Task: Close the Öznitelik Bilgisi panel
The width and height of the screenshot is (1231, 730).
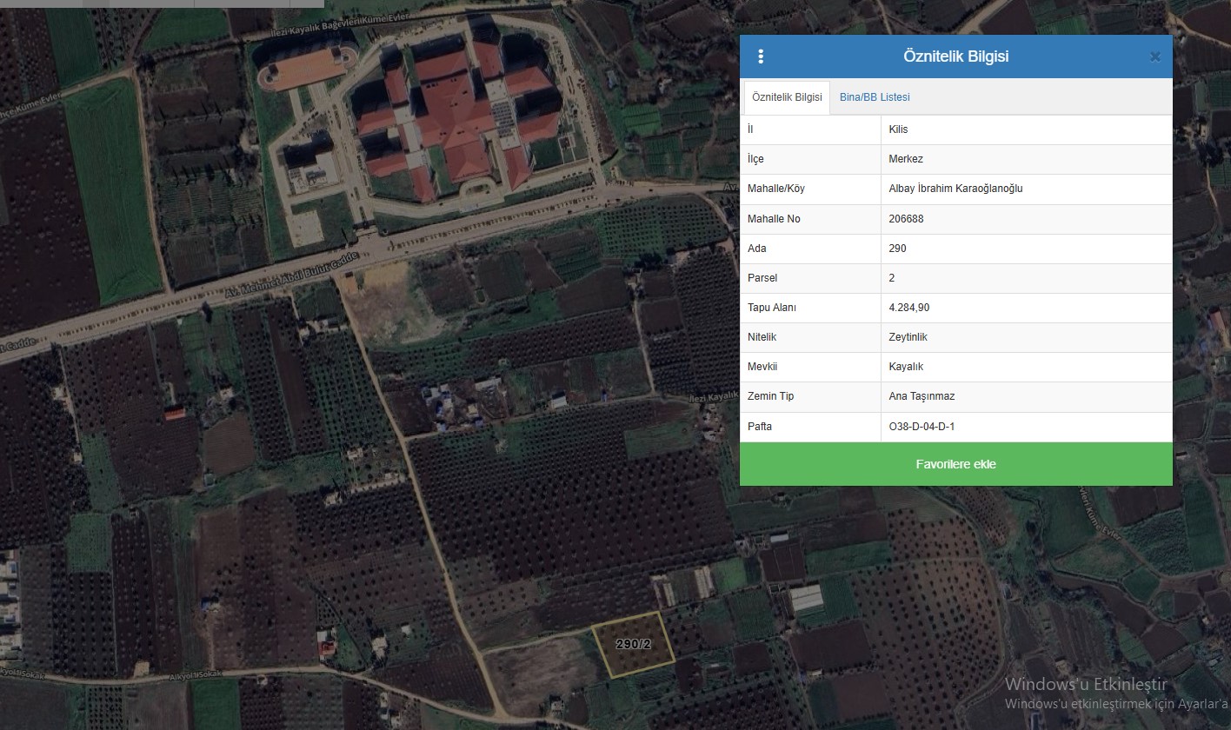Action: point(1154,57)
